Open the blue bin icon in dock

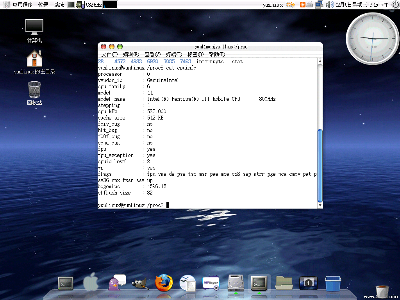click(x=333, y=284)
